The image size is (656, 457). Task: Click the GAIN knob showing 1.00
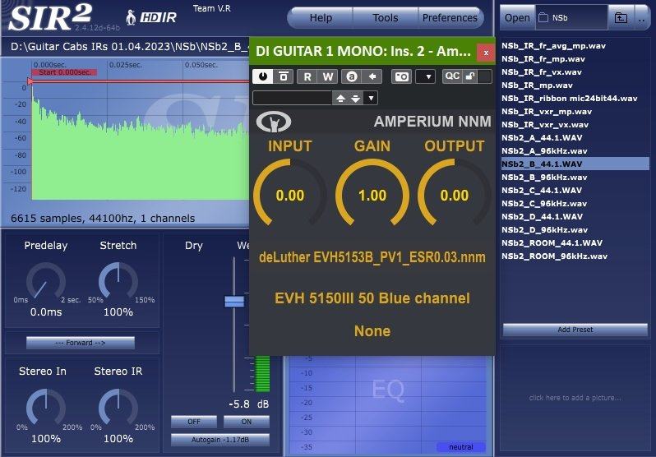click(x=372, y=195)
